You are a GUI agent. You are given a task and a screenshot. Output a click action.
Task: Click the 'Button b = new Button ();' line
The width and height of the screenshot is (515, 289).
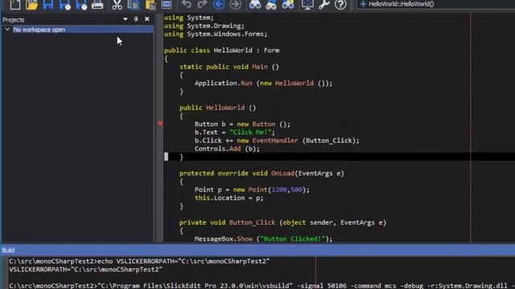coord(242,124)
